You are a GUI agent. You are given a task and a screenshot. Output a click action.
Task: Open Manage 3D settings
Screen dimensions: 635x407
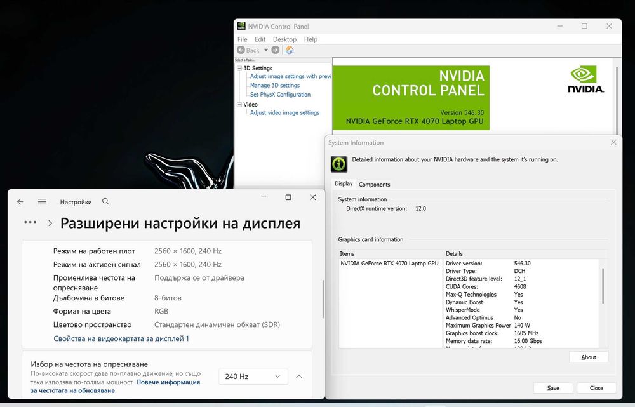[x=275, y=86]
